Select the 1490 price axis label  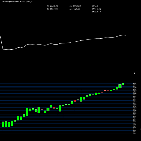(135, 93)
